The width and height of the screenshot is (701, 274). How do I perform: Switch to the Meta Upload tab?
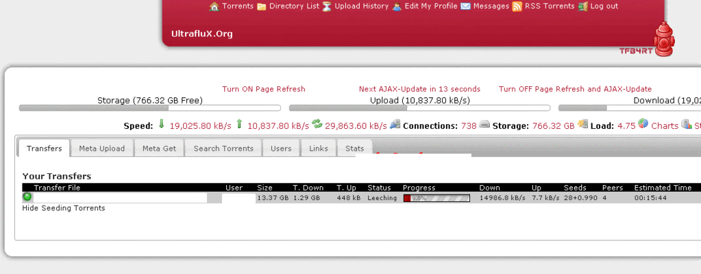[101, 148]
